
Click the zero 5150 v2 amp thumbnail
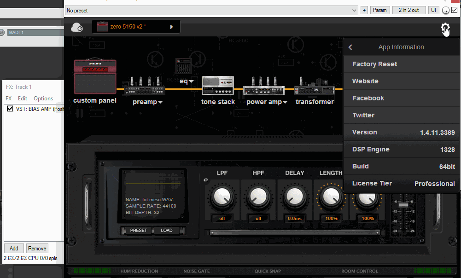coord(102,27)
